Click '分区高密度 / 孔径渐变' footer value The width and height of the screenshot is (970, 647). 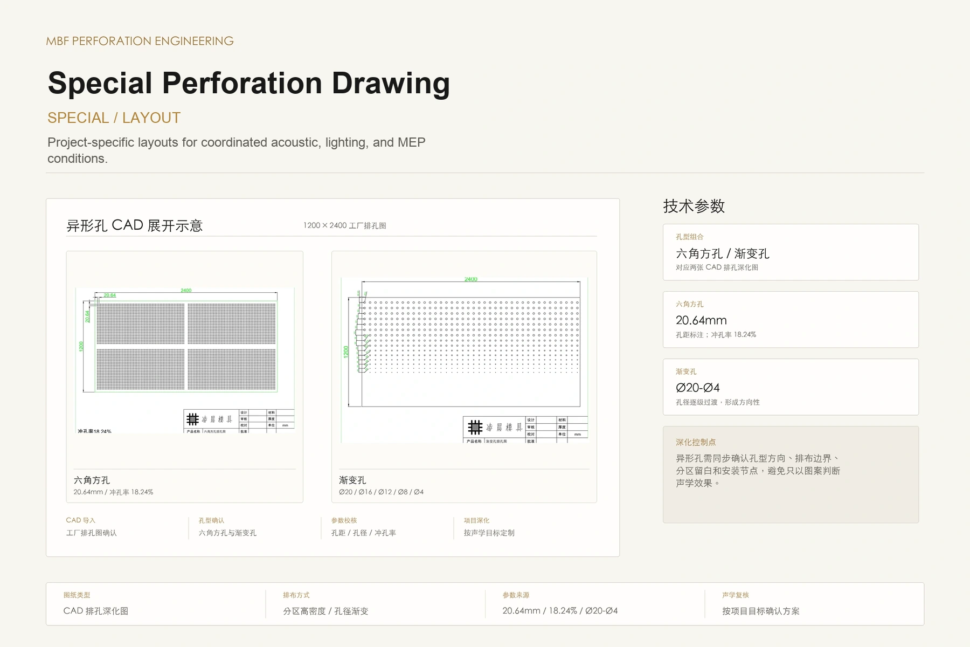tap(325, 611)
